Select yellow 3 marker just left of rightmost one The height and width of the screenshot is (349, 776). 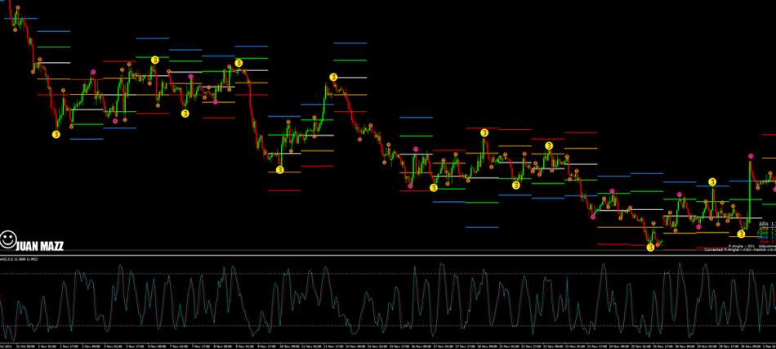[x=712, y=181]
